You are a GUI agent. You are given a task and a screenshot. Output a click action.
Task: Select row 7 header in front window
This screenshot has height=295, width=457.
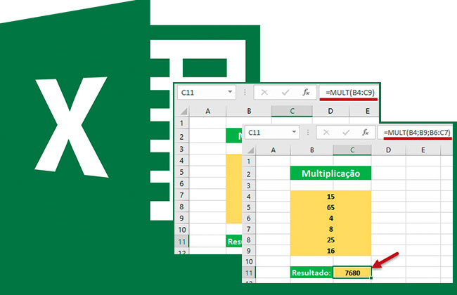click(249, 229)
